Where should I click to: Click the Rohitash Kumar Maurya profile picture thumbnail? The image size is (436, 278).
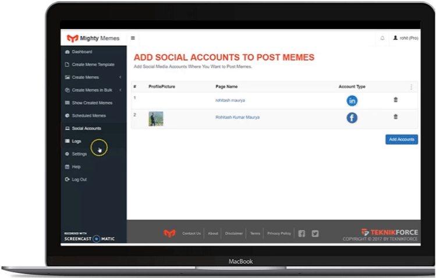[x=156, y=119]
